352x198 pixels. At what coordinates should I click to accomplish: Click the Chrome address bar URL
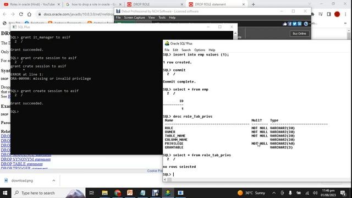coord(79,14)
